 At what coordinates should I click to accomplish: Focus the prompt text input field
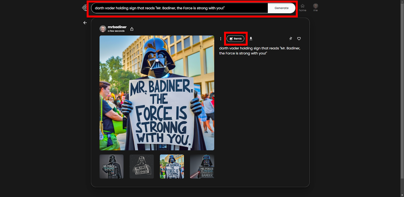click(180, 8)
